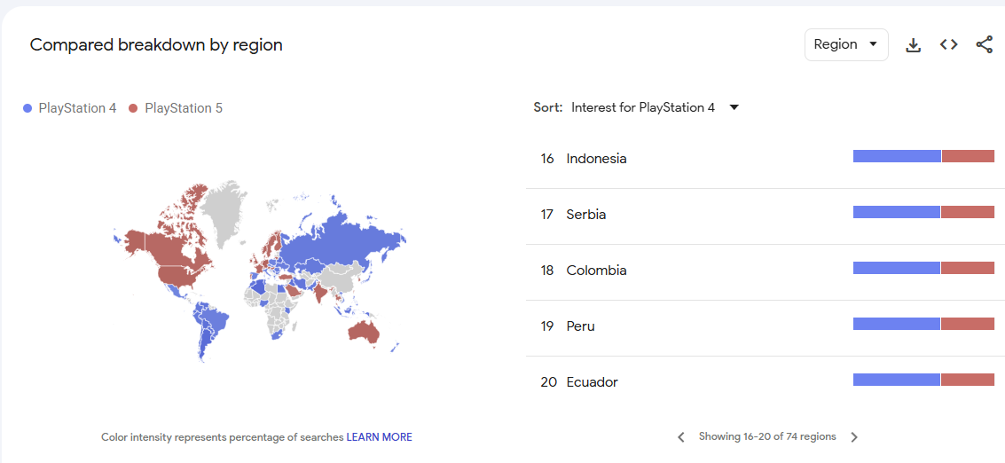Click the blue PlayStation 4 bar for Indonesia
1005x463 pixels.
tap(897, 156)
